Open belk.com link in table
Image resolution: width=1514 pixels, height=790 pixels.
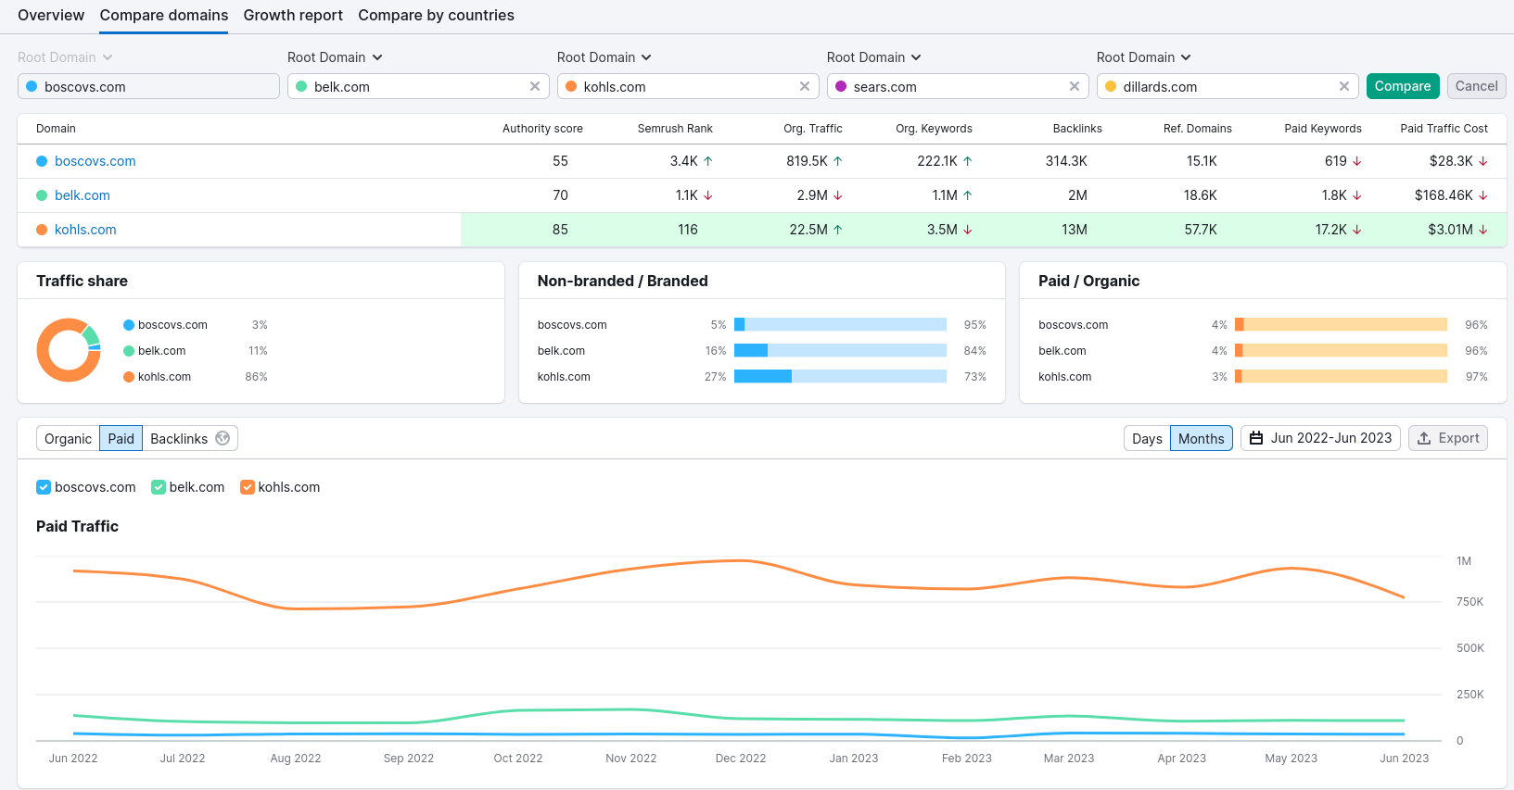click(83, 195)
